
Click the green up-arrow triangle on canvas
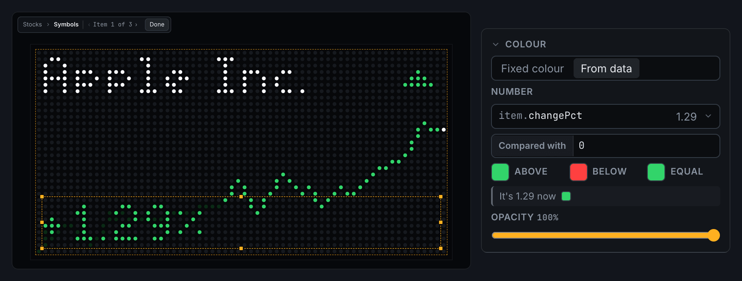click(418, 79)
